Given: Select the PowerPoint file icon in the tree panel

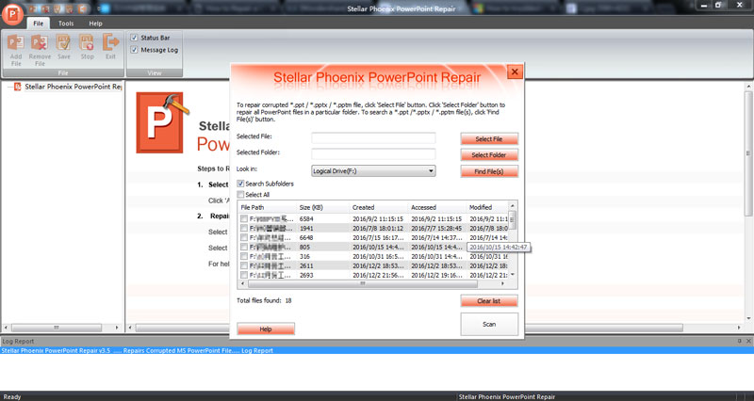Looking at the screenshot, I should point(18,87).
